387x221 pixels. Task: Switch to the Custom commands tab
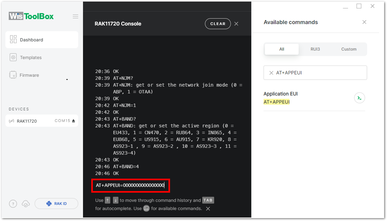point(349,49)
